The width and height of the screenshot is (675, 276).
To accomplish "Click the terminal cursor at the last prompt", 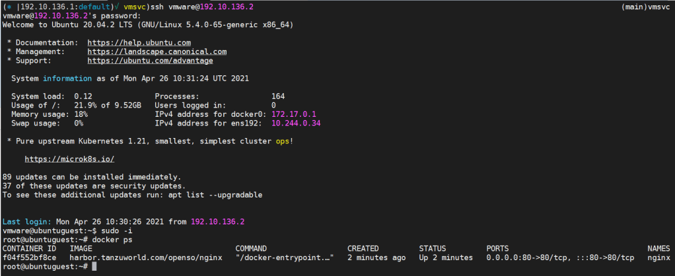I will [94, 266].
